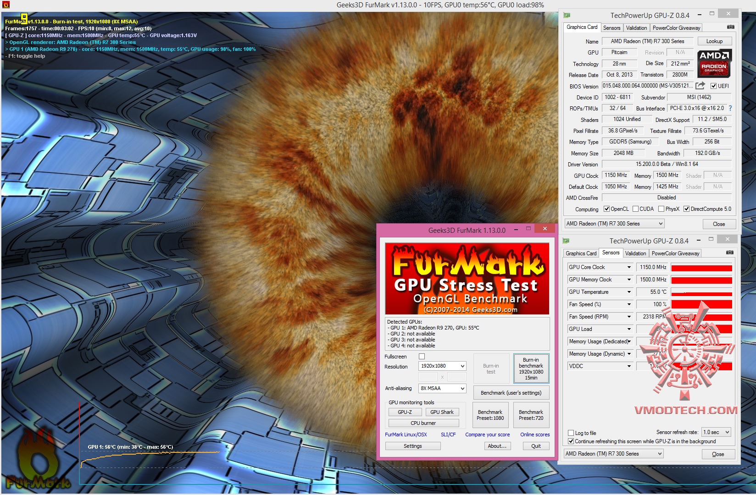Open the About... dialog

pos(497,446)
